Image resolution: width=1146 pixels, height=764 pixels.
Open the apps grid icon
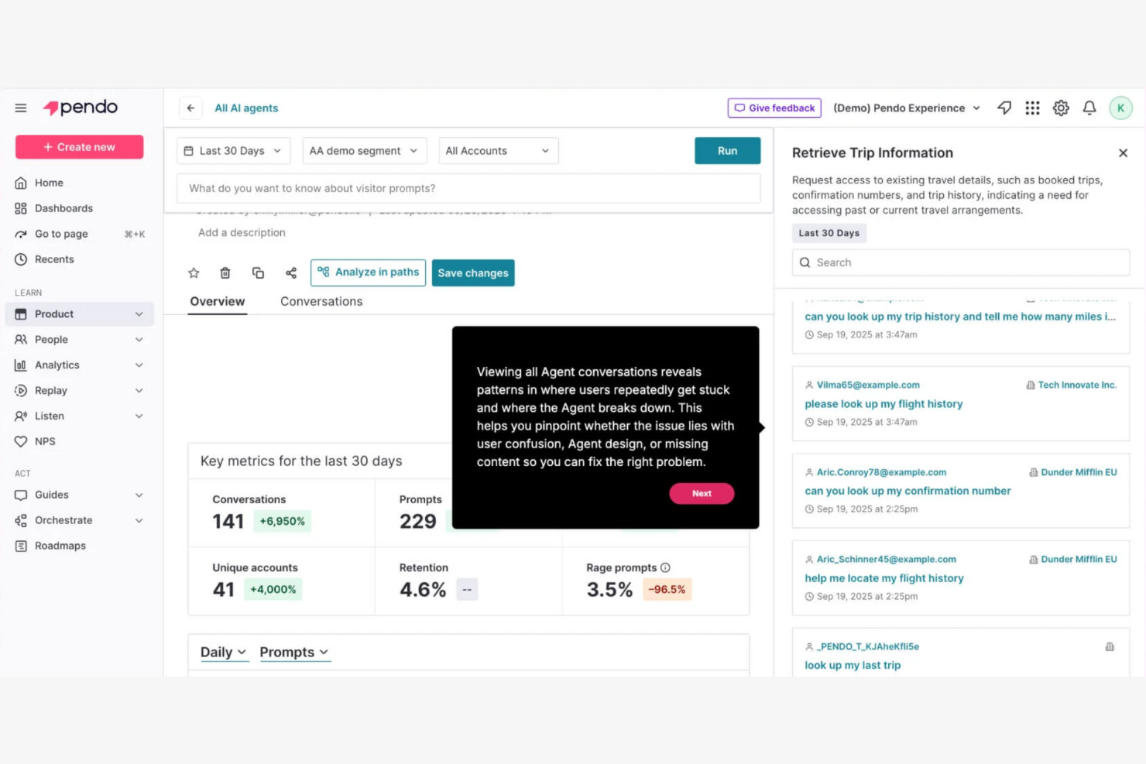pos(1032,108)
